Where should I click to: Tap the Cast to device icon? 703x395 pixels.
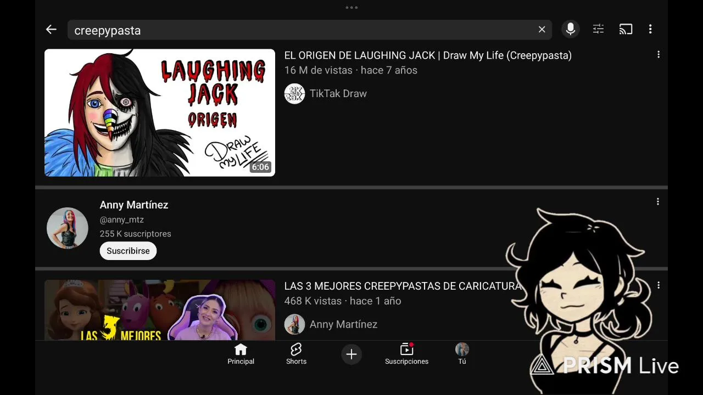(x=626, y=30)
